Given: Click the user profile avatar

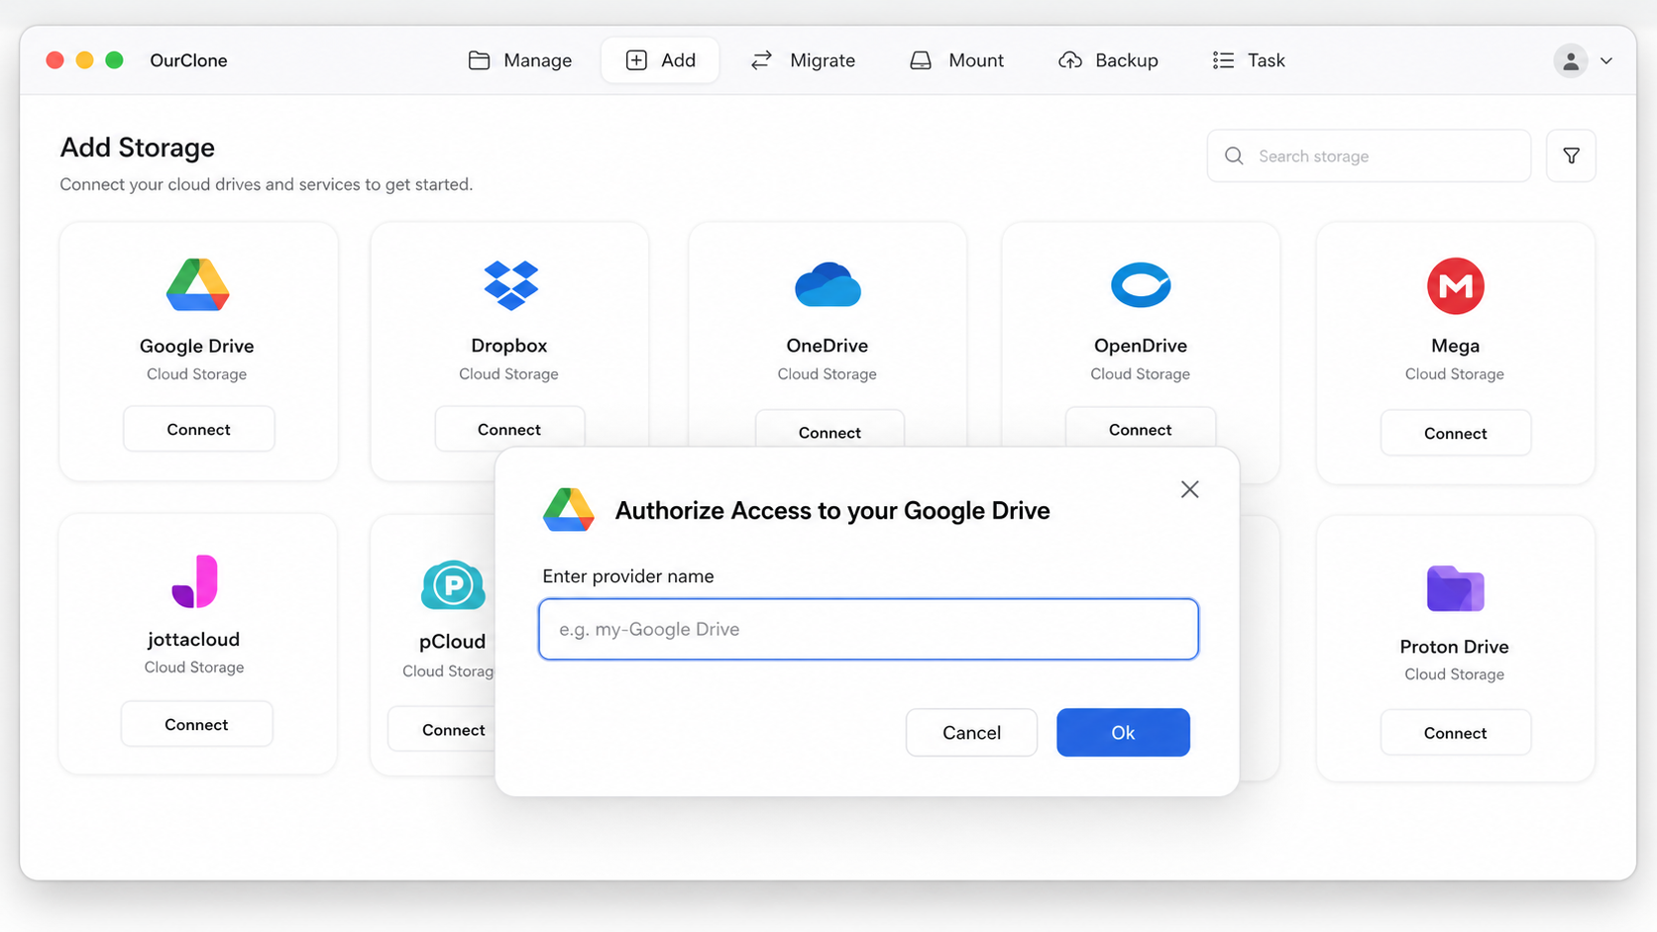Looking at the screenshot, I should (1570, 60).
